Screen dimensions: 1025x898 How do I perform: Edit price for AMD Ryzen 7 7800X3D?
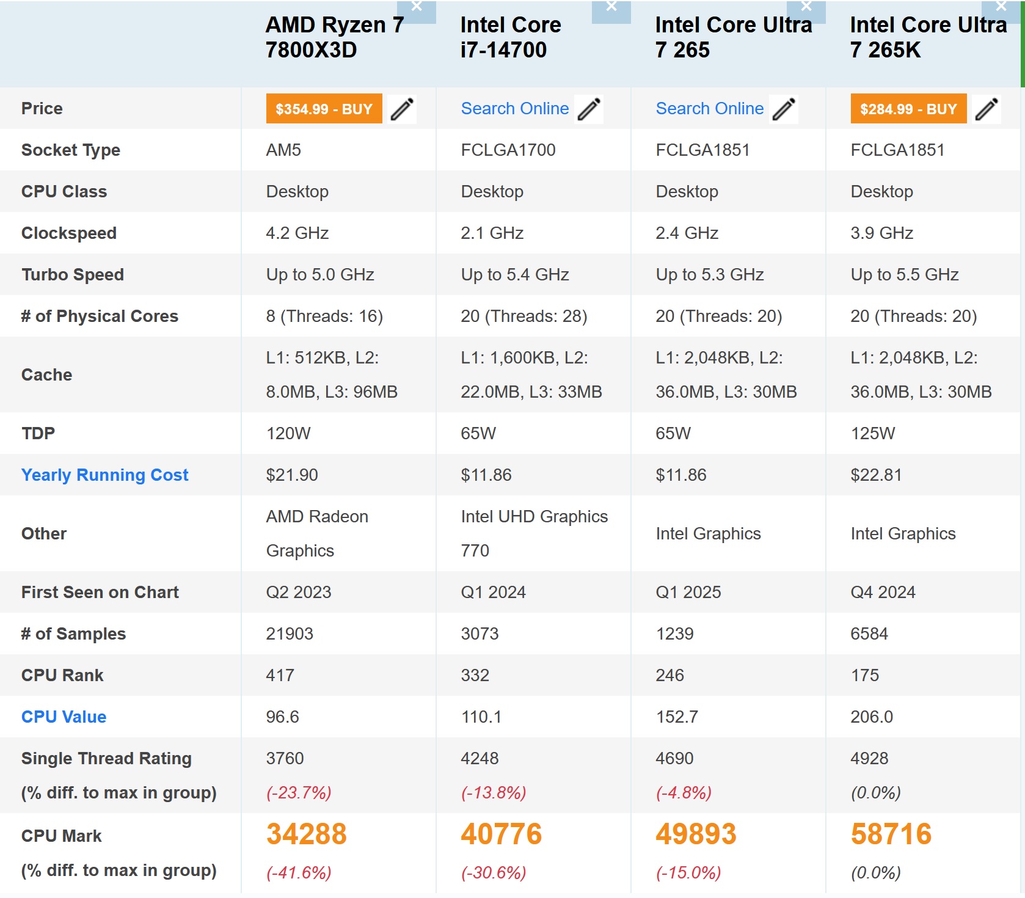click(402, 109)
